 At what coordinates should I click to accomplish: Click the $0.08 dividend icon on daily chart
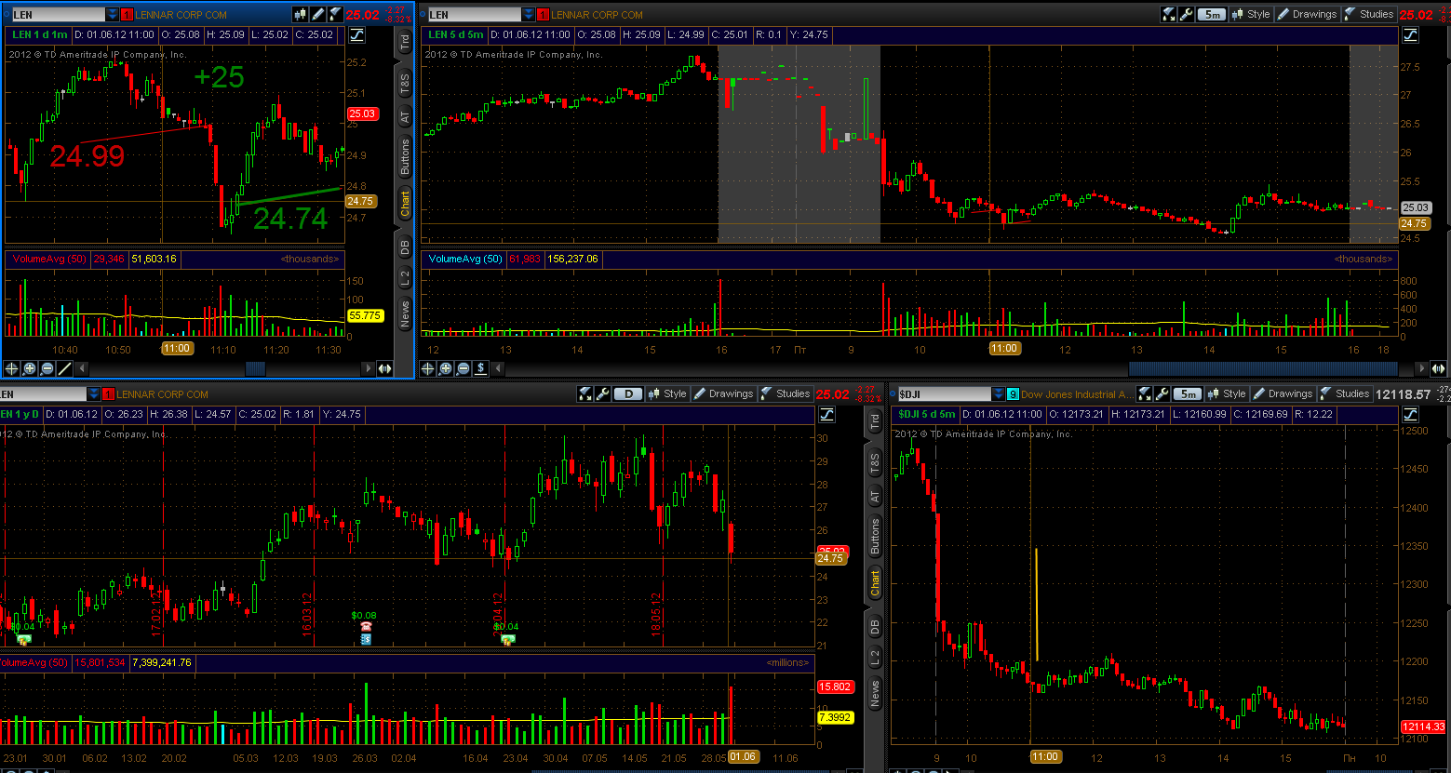tap(366, 640)
